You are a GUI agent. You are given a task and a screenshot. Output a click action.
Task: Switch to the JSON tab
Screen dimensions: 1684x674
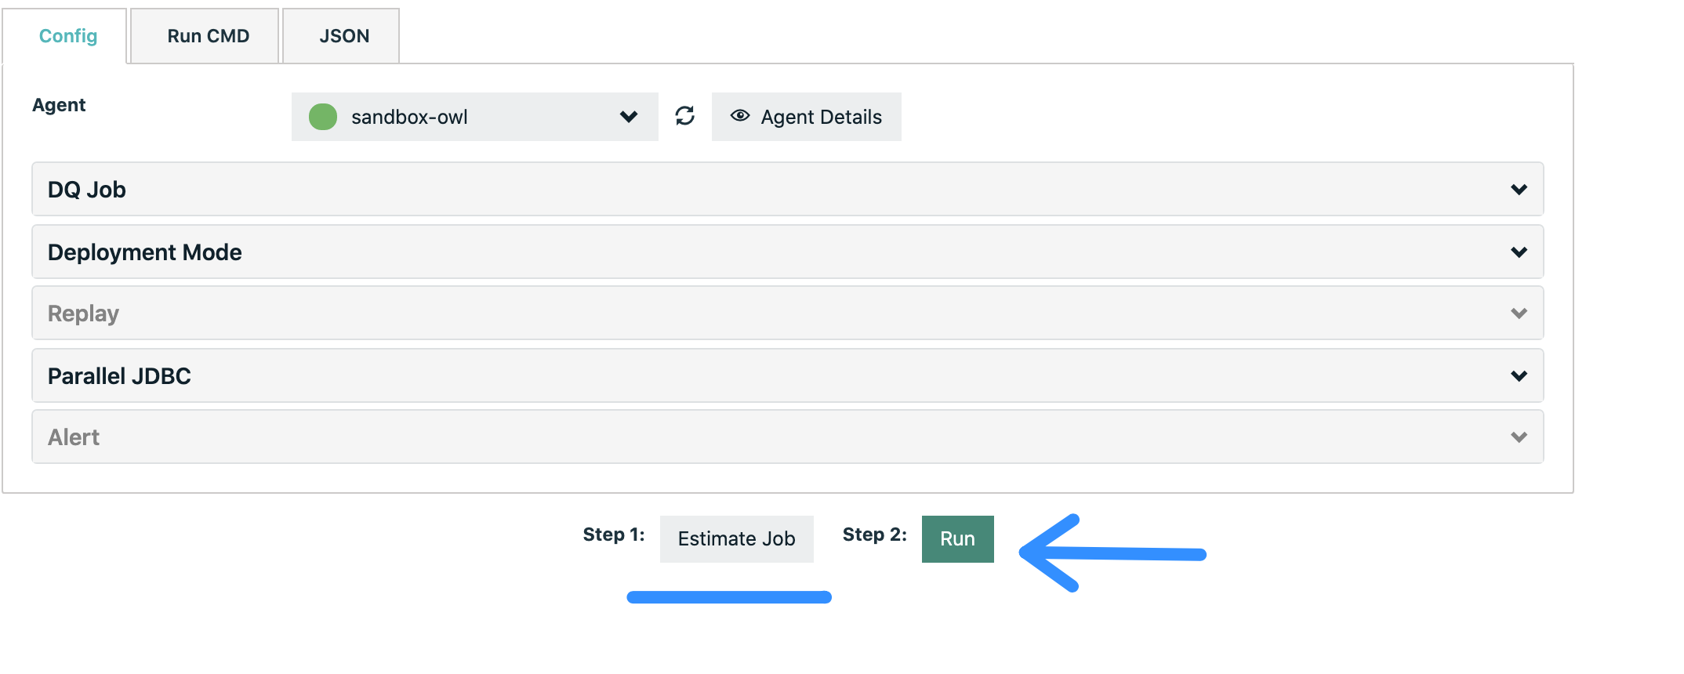coord(344,36)
